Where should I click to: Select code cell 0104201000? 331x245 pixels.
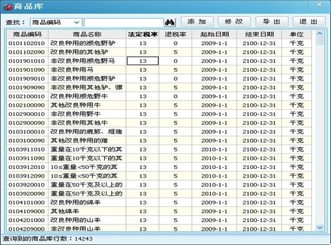click(27, 220)
